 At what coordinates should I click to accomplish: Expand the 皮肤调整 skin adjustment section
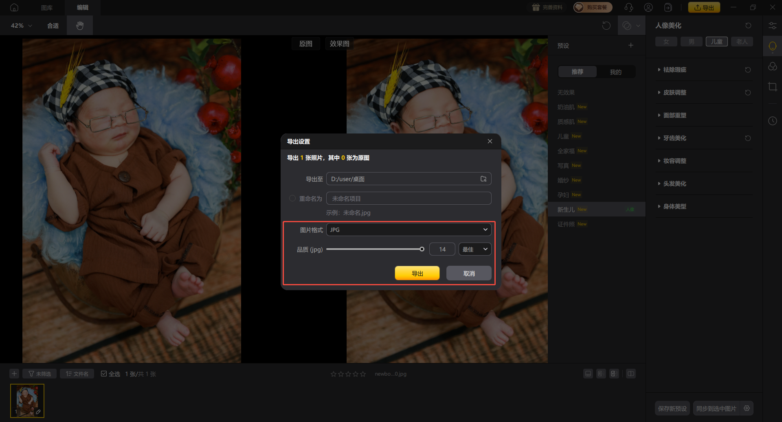(674, 92)
